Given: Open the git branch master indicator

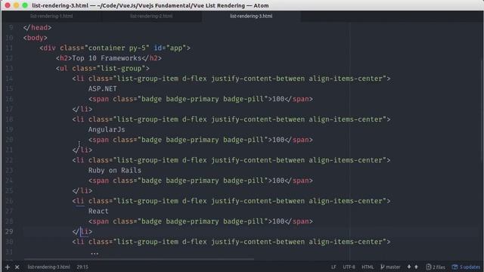Looking at the screenshot, I should pos(390,267).
